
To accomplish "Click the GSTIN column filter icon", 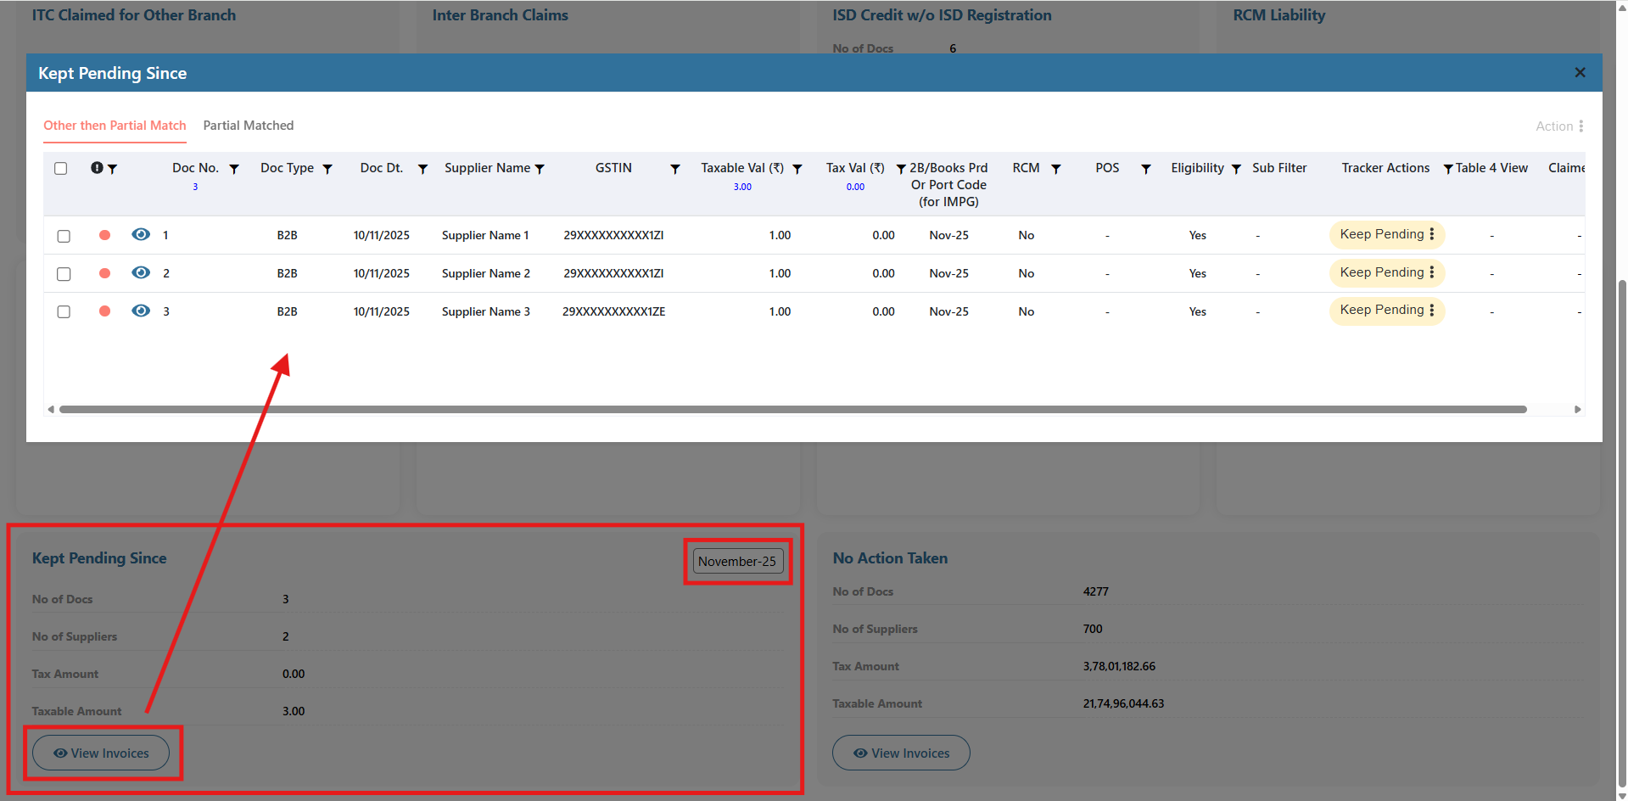I will tap(675, 169).
